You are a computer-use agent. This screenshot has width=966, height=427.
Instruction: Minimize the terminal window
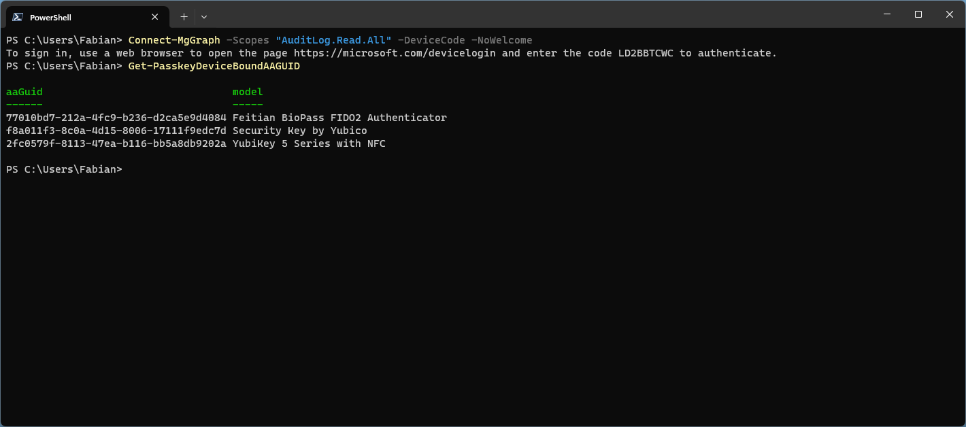887,14
